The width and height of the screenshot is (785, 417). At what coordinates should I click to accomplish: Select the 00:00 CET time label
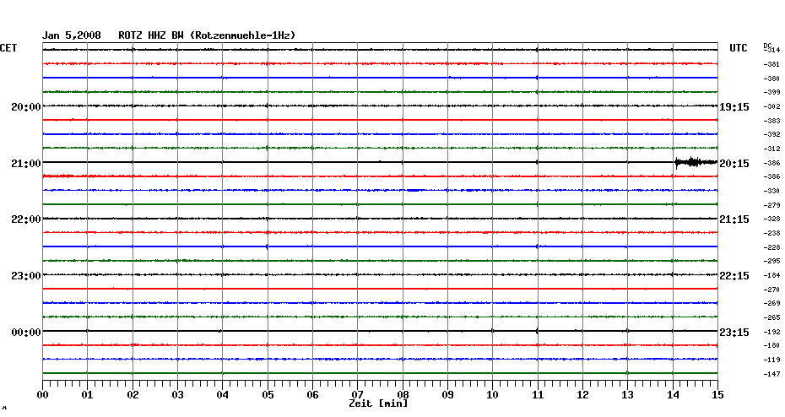(26, 333)
